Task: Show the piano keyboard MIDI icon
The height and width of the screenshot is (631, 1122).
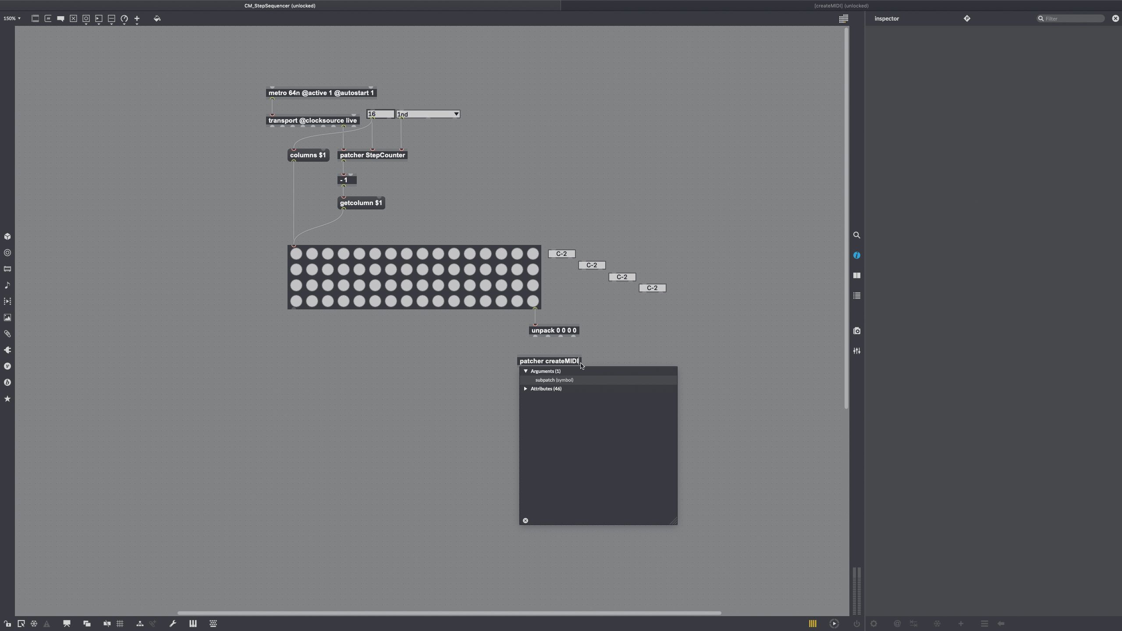Action: pos(193,624)
